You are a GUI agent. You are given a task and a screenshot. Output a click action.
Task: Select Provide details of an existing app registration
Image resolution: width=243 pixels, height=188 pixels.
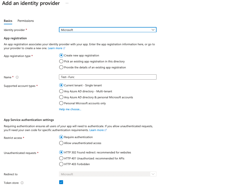61,67
